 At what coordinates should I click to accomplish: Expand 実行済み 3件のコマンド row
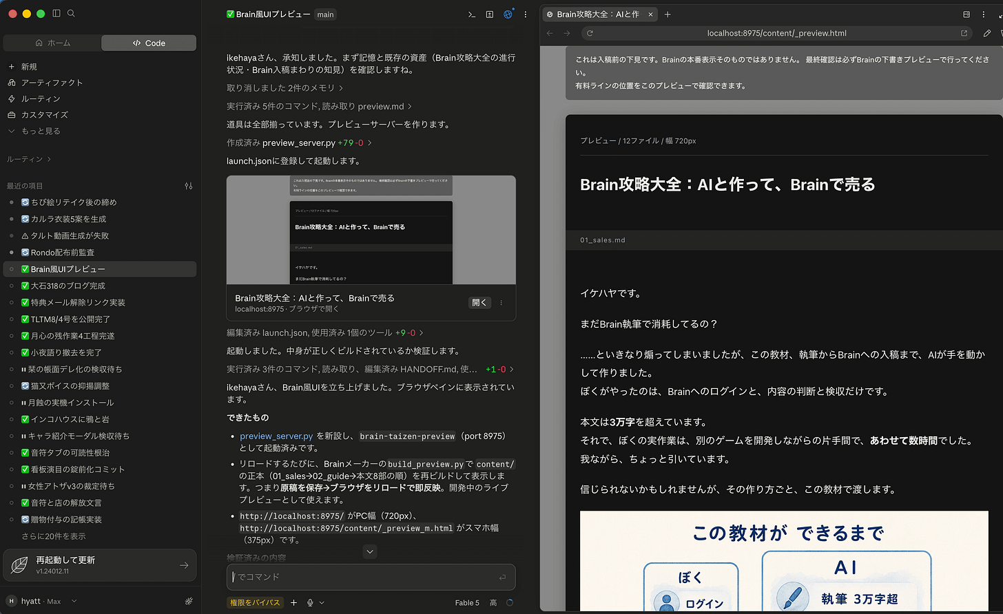pyautogui.click(x=370, y=370)
